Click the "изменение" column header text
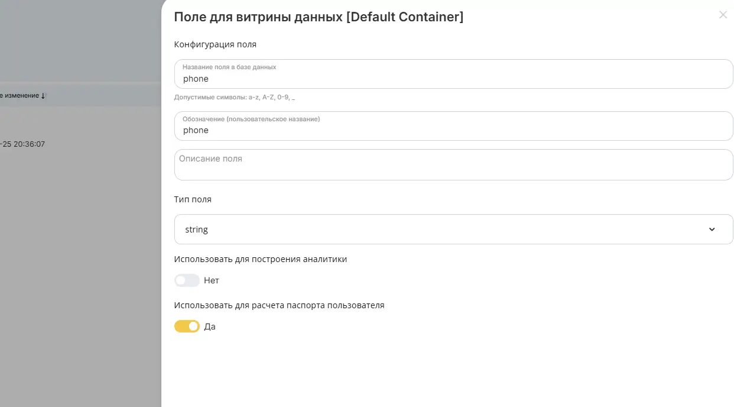734x407 pixels. pos(20,96)
